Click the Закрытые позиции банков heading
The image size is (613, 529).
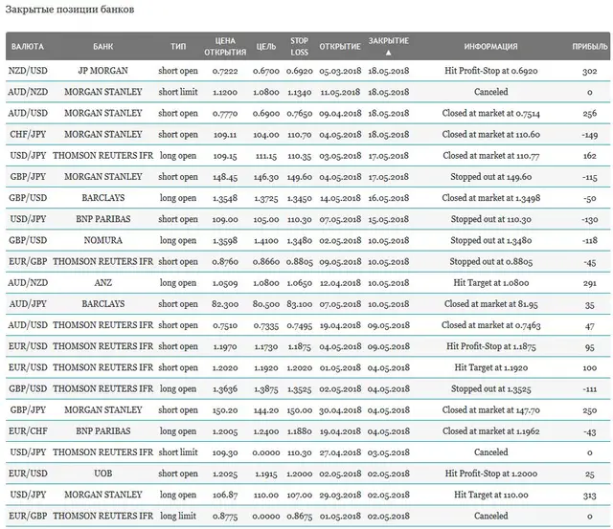70,10
